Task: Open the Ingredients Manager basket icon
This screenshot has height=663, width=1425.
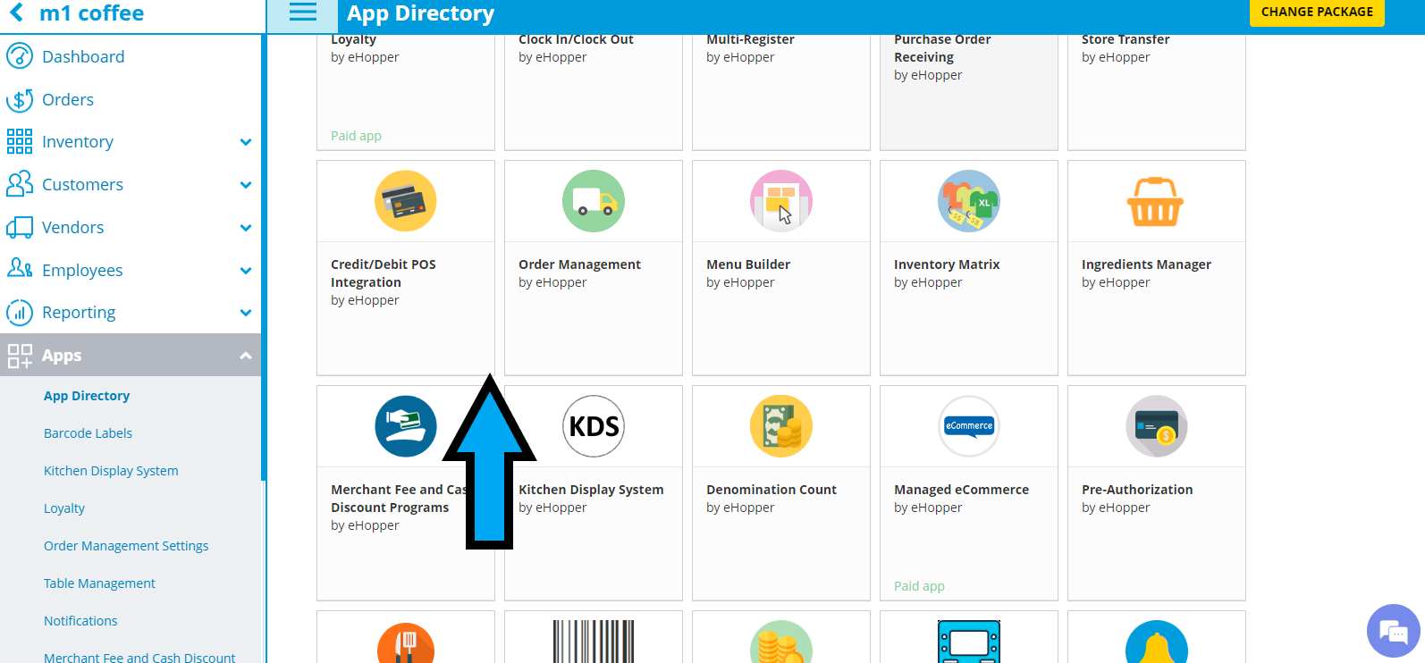Action: pos(1155,202)
